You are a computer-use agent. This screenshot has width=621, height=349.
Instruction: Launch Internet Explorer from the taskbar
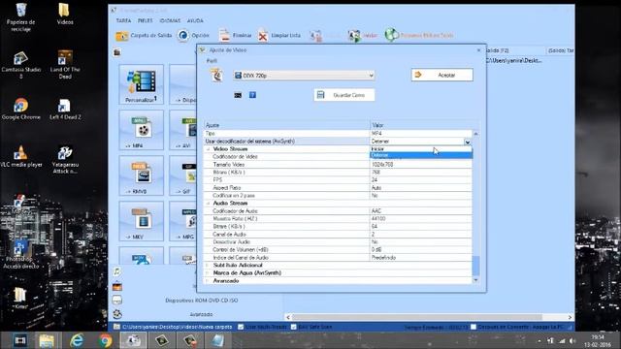point(77,340)
